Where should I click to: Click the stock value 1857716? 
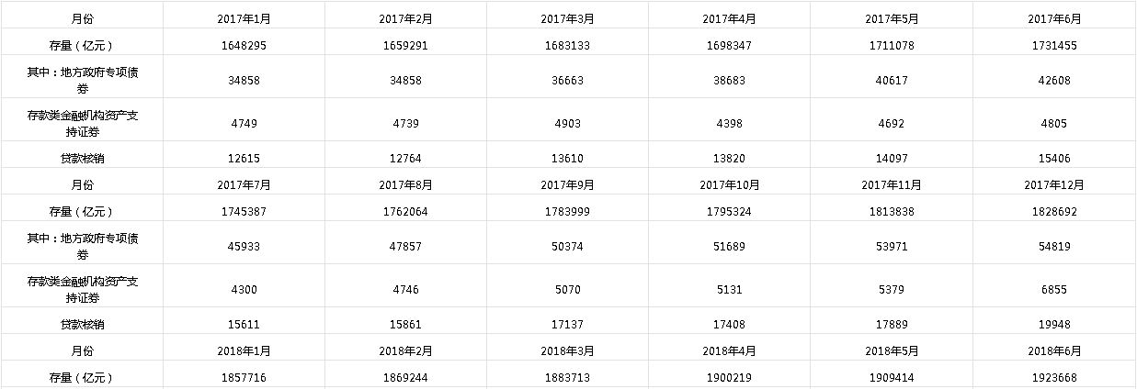pos(244,377)
